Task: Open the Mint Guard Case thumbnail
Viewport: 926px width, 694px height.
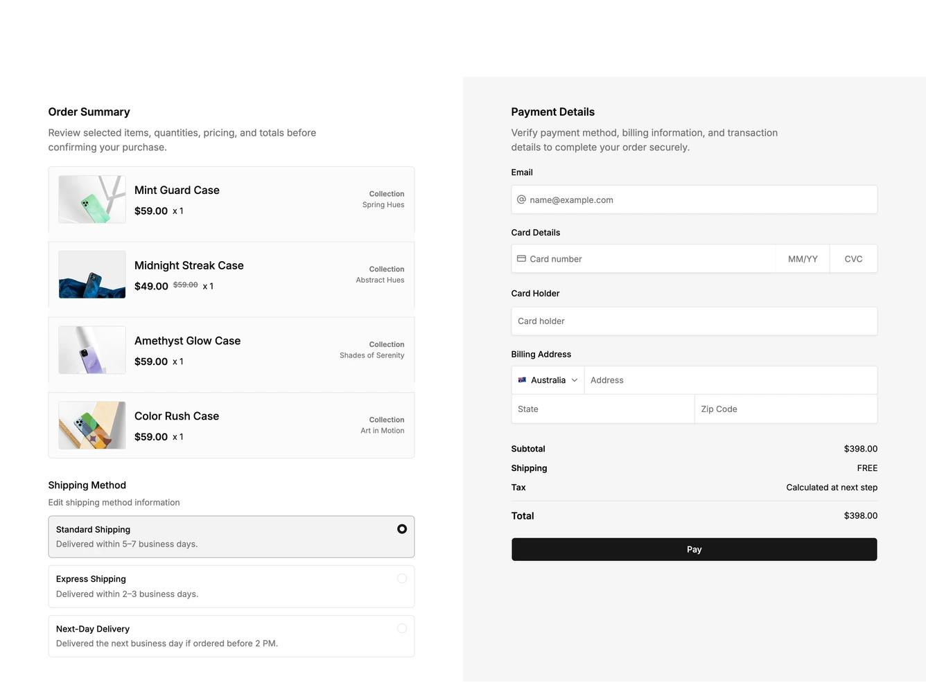Action: 92,199
